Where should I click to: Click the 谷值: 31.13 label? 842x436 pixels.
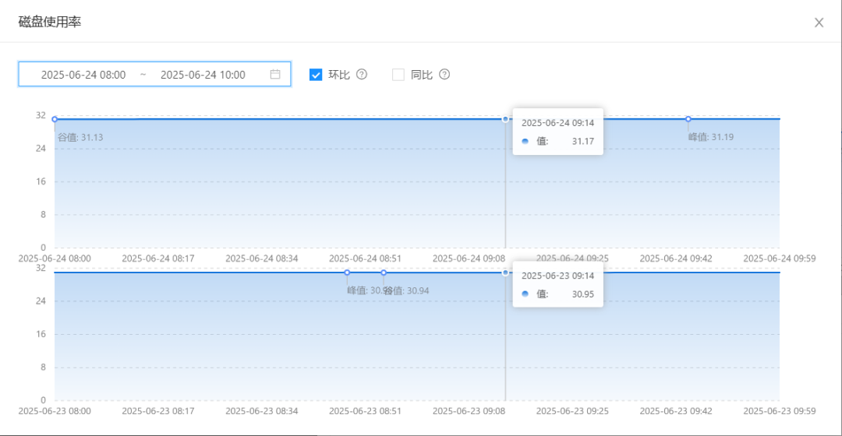coord(80,137)
